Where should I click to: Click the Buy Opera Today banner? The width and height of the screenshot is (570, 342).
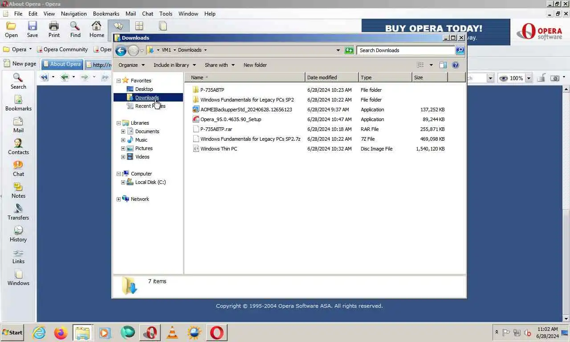click(436, 32)
